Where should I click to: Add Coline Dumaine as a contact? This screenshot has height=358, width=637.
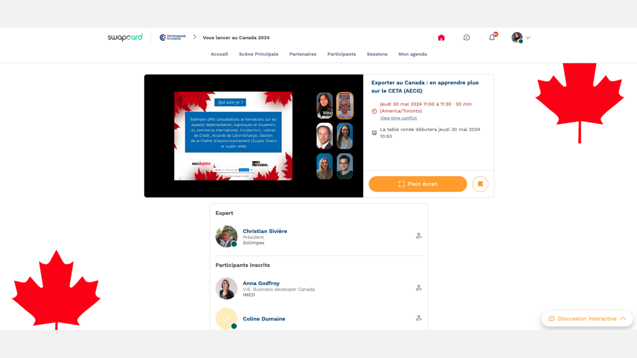pyautogui.click(x=419, y=318)
